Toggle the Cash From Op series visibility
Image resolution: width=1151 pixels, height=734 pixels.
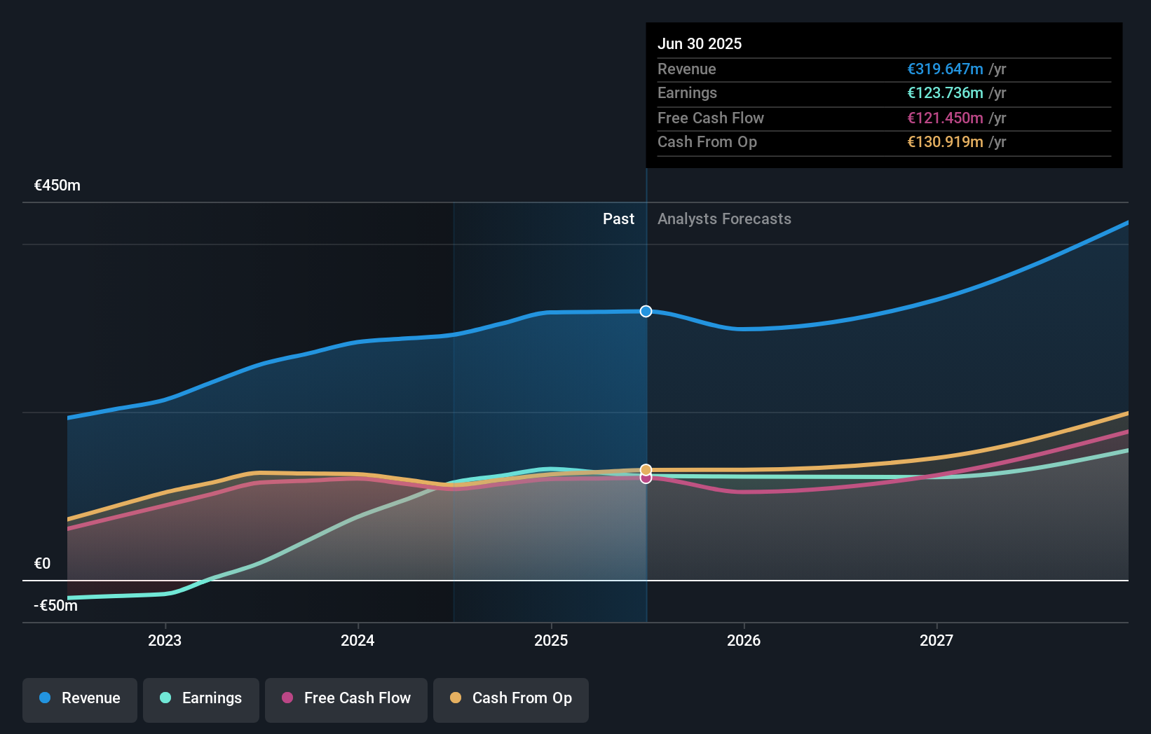[x=510, y=700]
